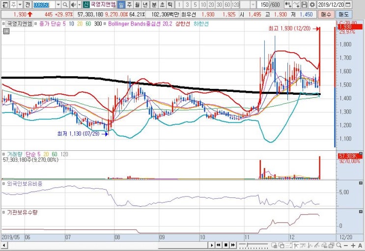Screen dimensions: 365x251
Task: Open dropdown next to the speaker icon
Action: (80, 4)
